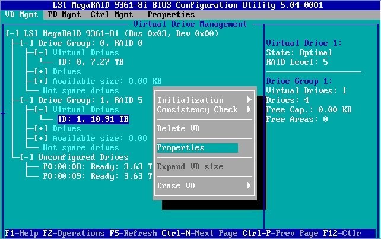Select unconfigured drive P0:00:08

point(97,166)
